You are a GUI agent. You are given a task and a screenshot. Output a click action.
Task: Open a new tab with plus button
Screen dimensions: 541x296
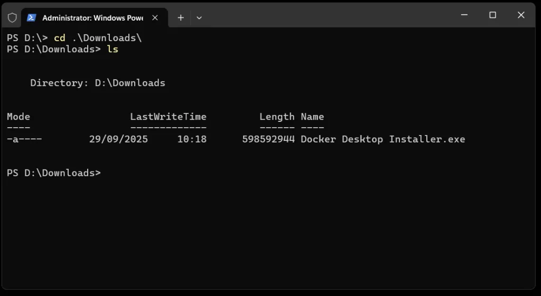[x=181, y=17]
